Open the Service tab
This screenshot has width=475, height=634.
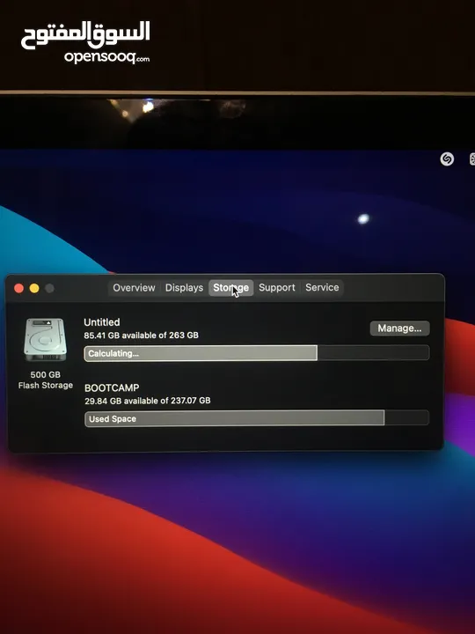pos(322,288)
